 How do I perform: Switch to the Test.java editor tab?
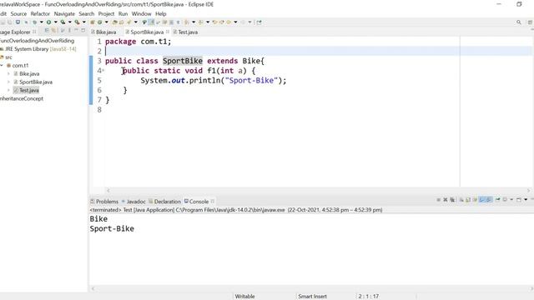[x=185, y=32]
